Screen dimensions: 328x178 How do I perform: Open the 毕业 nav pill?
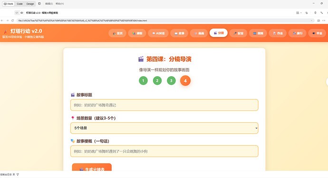pyautogui.click(x=317, y=33)
